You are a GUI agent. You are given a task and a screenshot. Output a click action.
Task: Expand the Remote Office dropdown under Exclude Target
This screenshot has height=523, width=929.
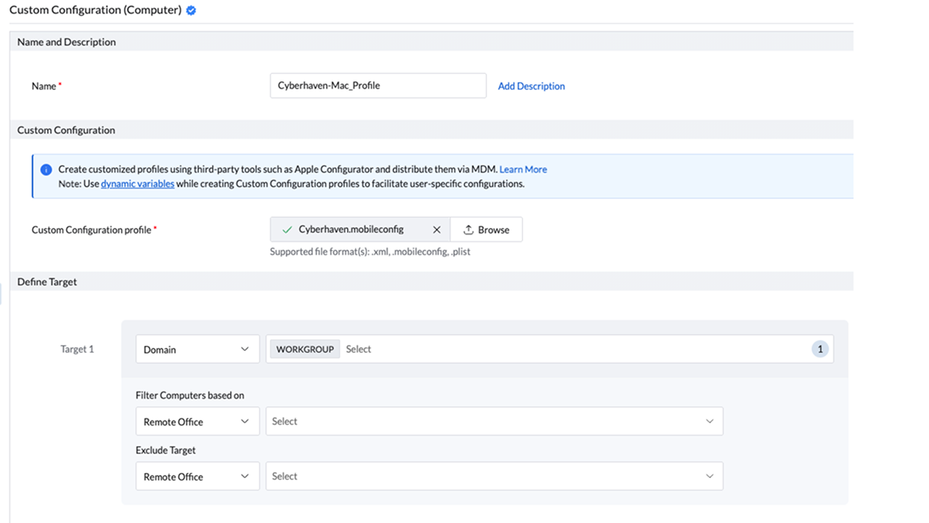(197, 477)
